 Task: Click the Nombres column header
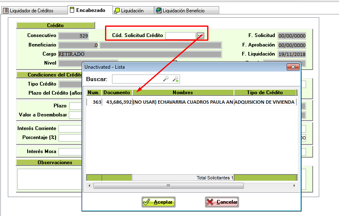(x=182, y=93)
